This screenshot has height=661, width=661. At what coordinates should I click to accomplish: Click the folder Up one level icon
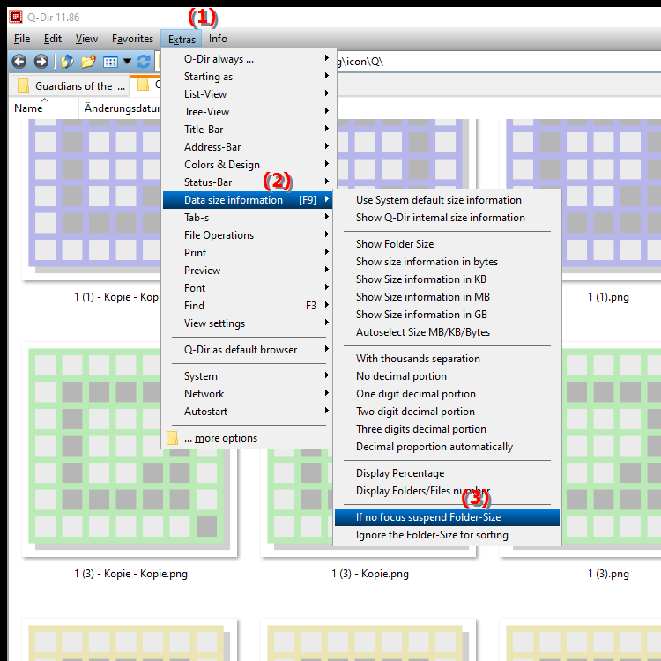68,62
